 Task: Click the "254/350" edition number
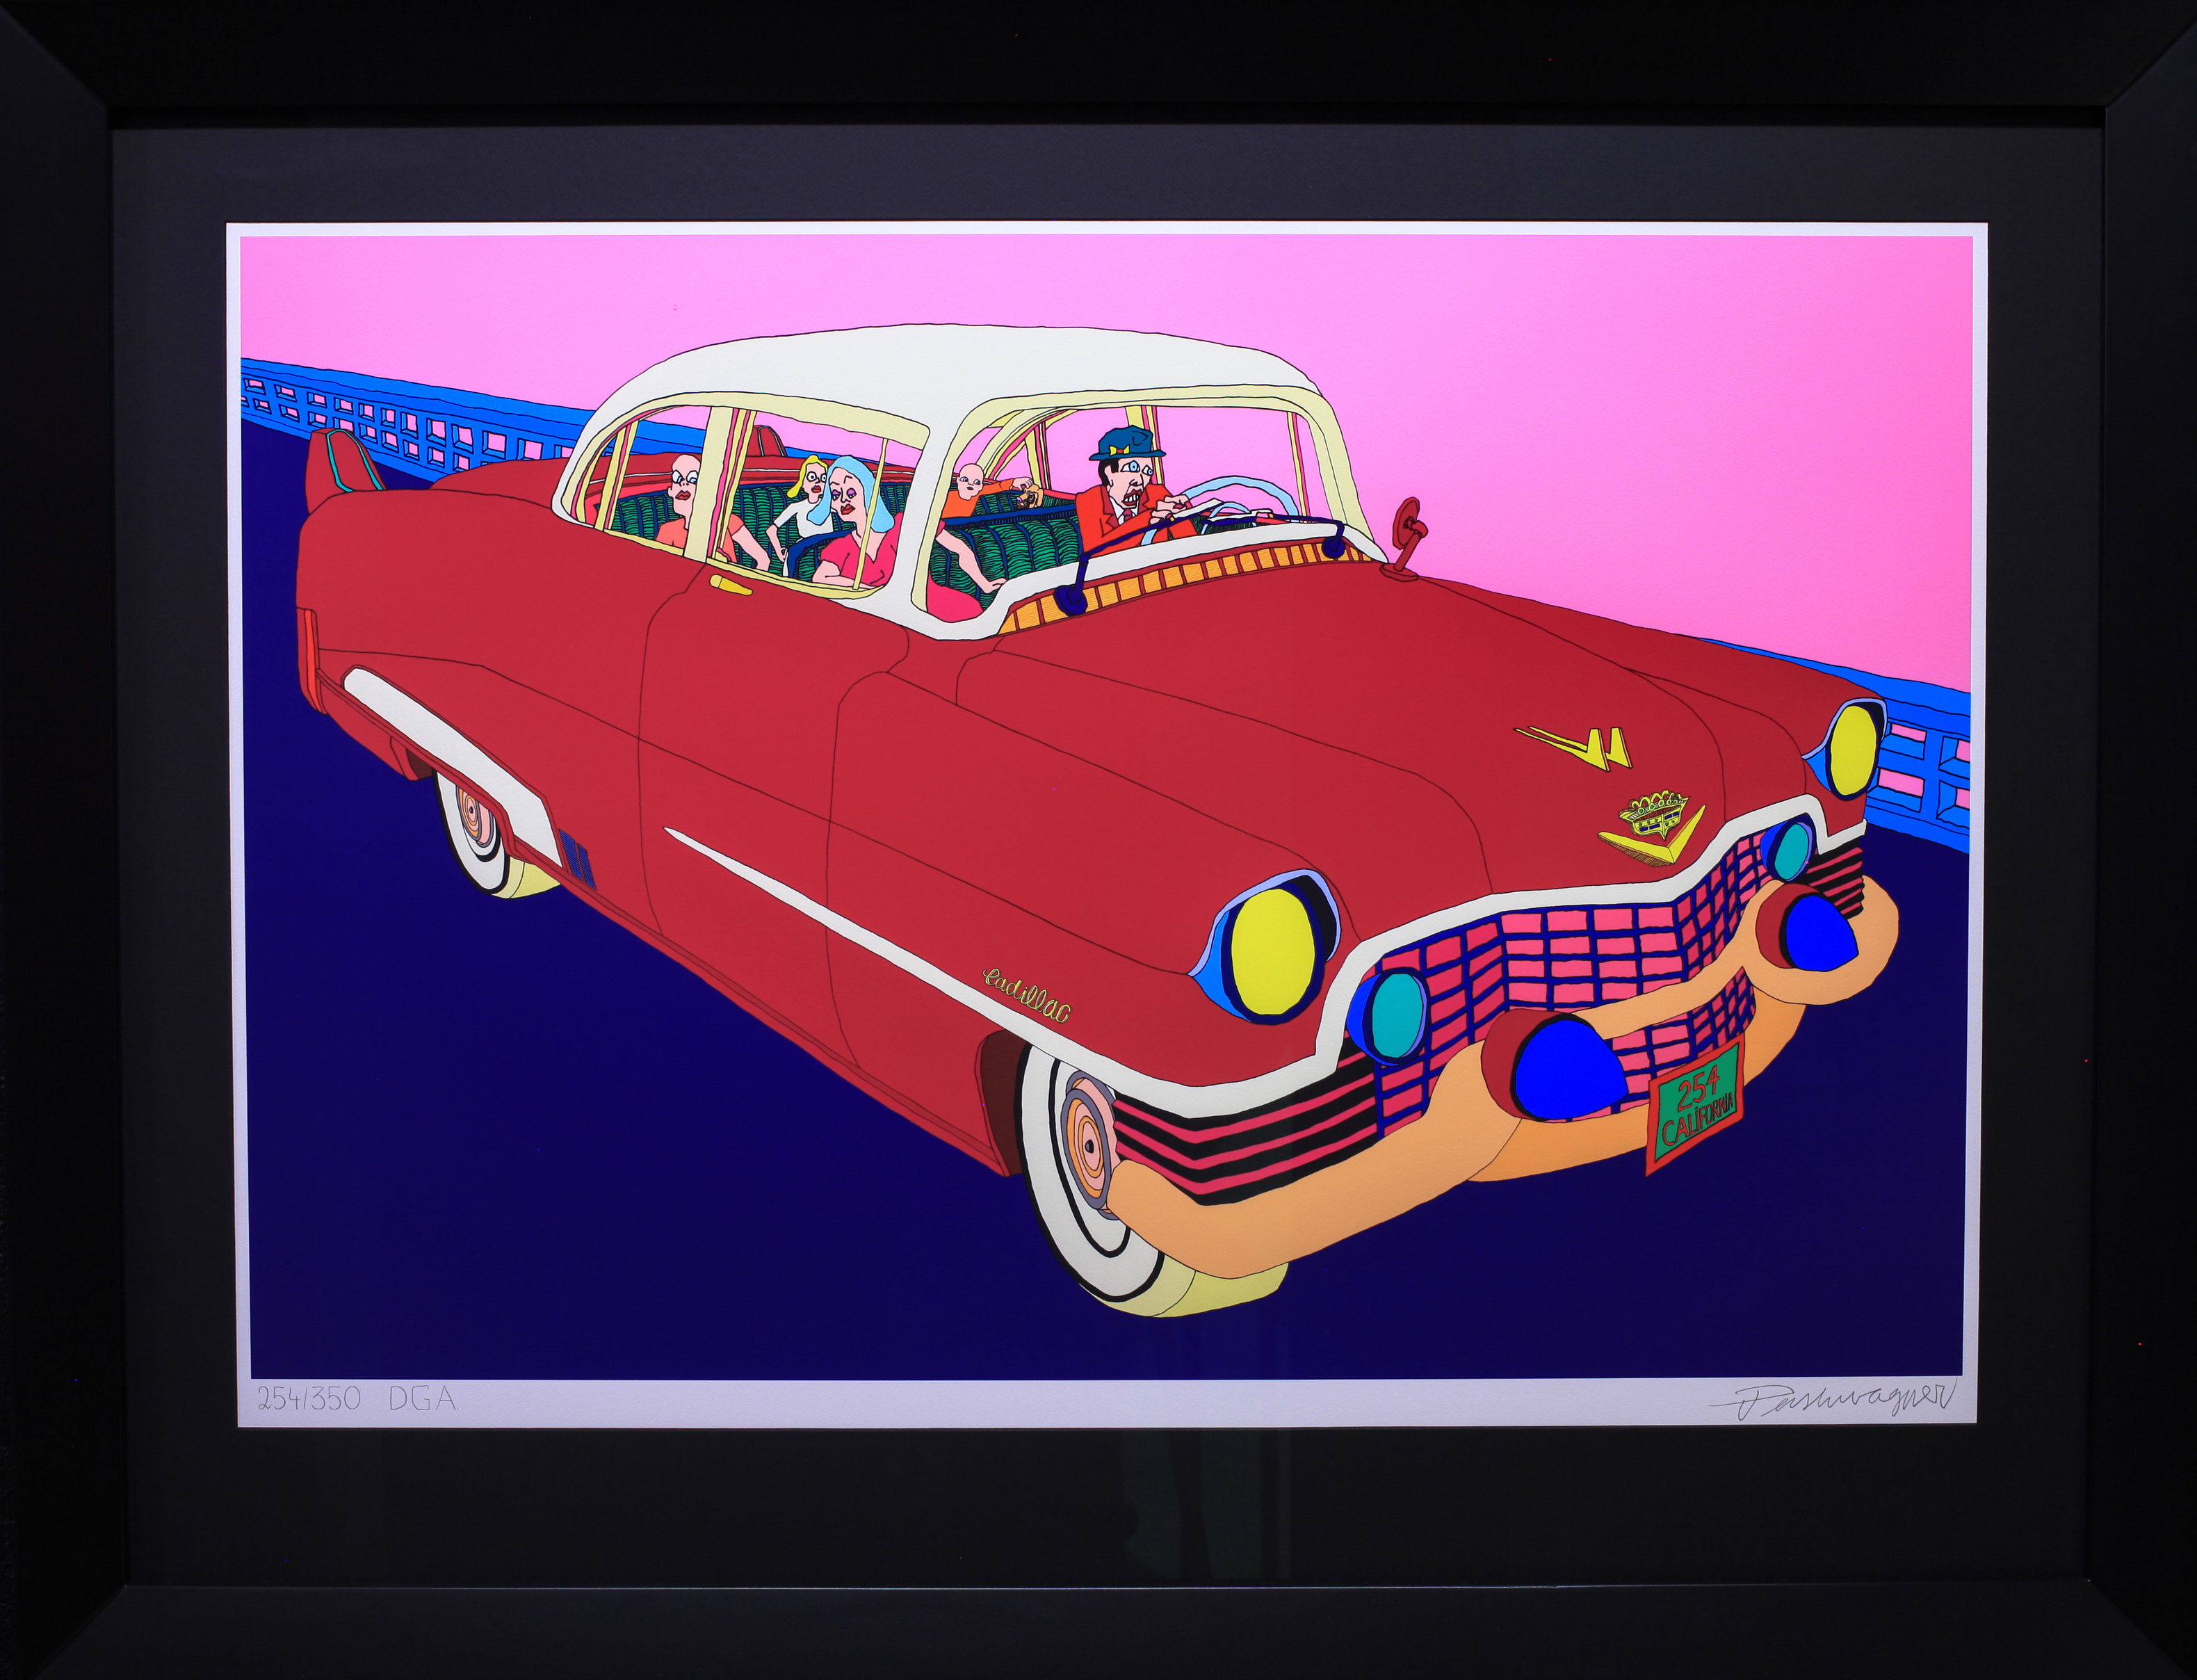(x=309, y=1399)
